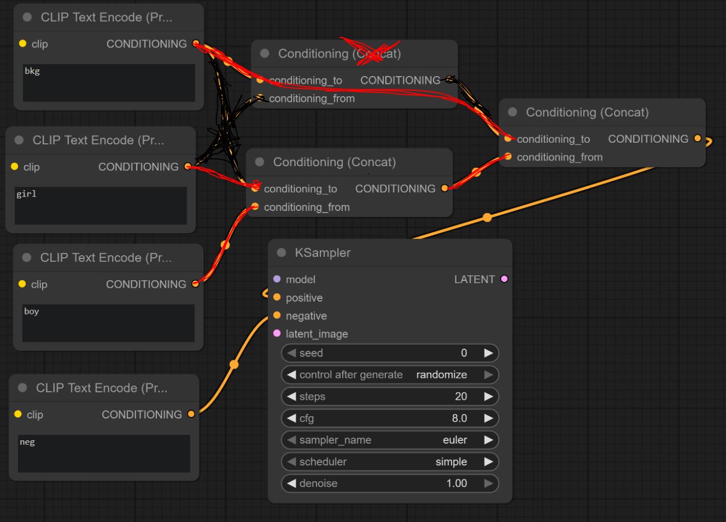Image resolution: width=726 pixels, height=522 pixels.
Task: Click the KSampler model input port
Action: 277,279
